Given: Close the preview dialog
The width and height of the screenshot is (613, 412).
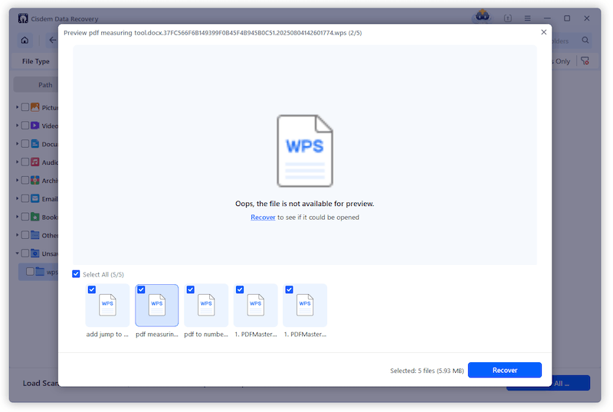Looking at the screenshot, I should (544, 32).
